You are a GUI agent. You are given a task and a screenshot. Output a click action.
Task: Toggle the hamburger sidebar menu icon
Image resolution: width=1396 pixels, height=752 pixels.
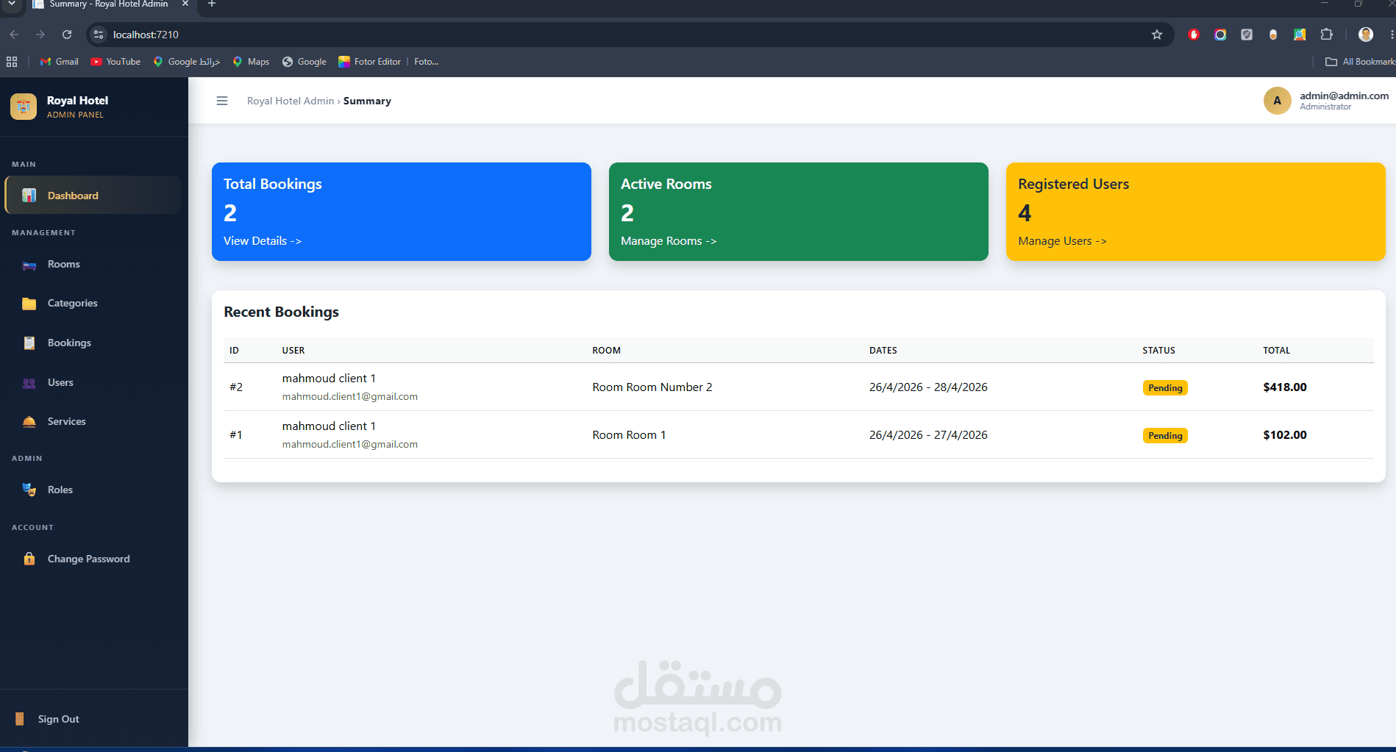tap(222, 101)
